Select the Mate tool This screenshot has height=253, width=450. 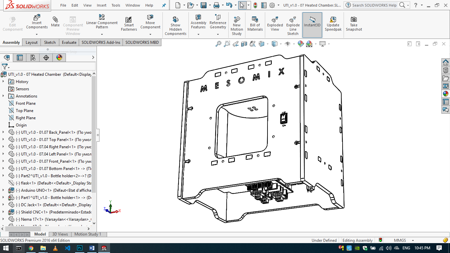pyautogui.click(x=55, y=22)
